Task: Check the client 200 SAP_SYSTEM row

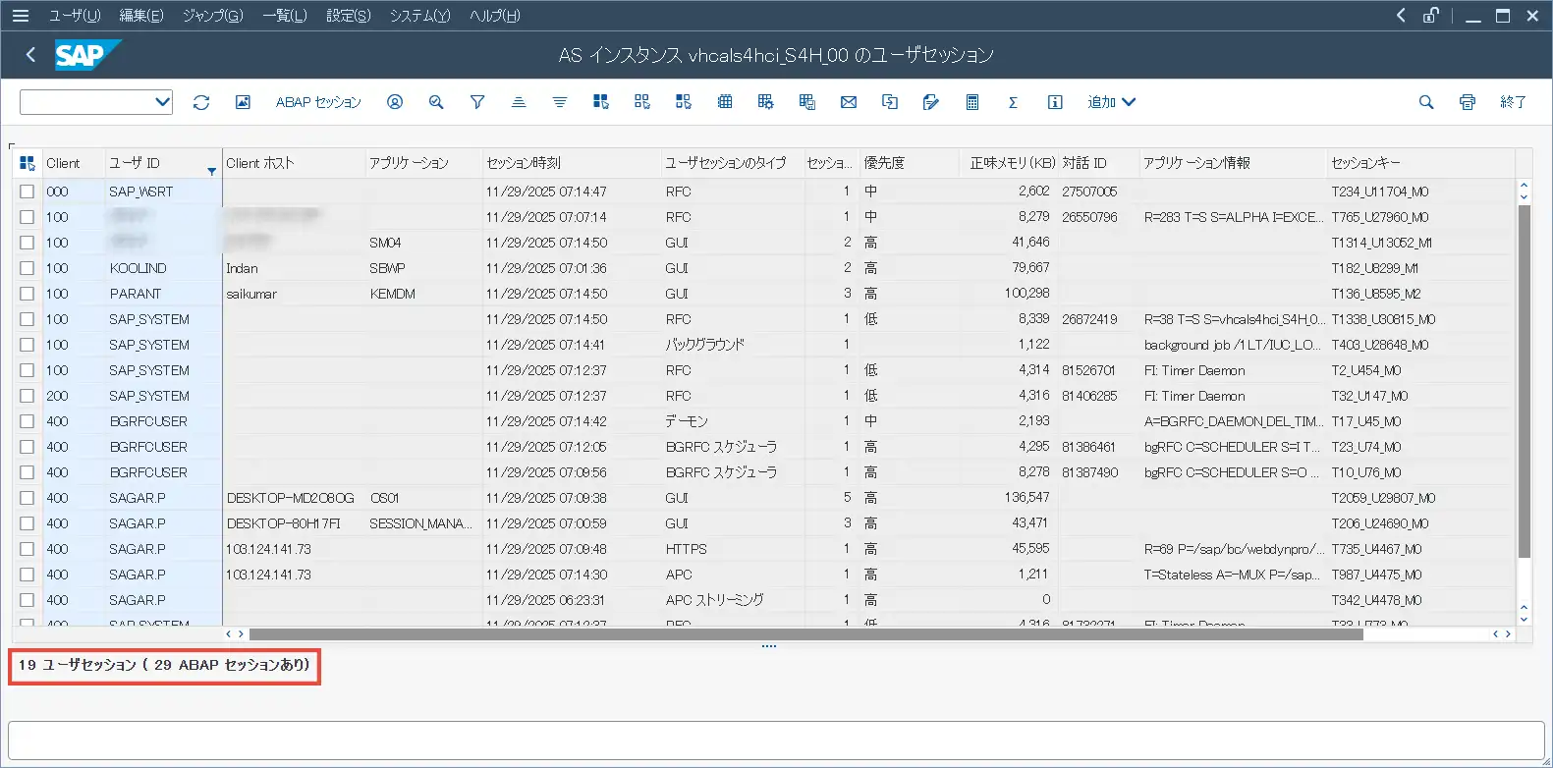Action: coord(28,396)
